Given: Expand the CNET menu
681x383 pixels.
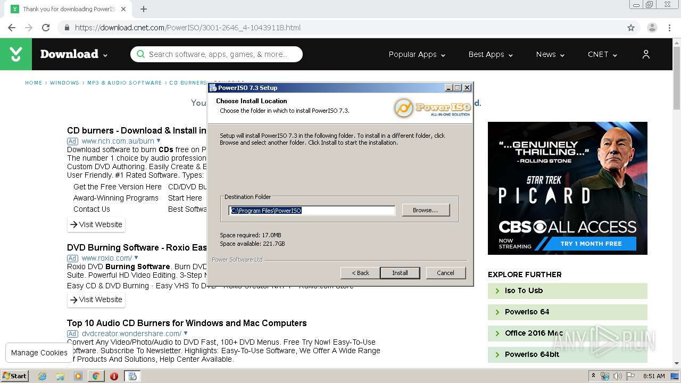Looking at the screenshot, I should pos(602,54).
